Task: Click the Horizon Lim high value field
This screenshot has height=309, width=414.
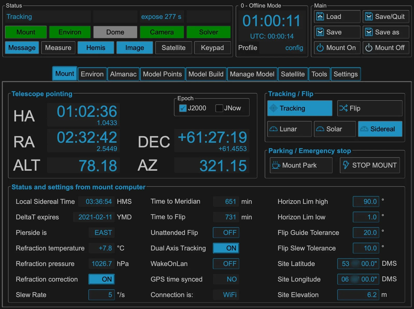Action: (x=366, y=202)
